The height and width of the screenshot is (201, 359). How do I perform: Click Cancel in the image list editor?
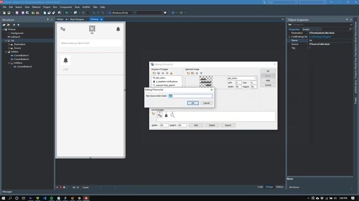(268, 85)
